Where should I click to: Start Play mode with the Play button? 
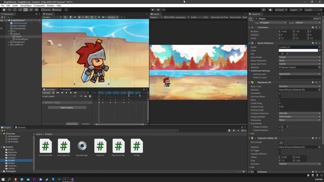tap(153, 10)
